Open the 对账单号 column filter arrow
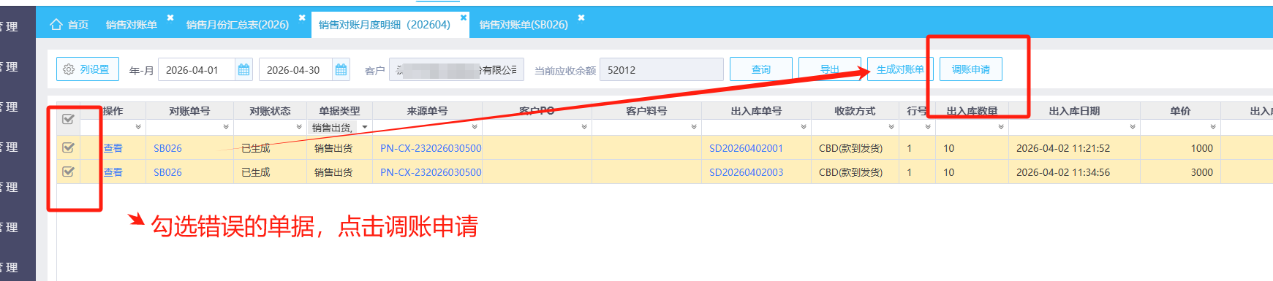This screenshot has height=281, width=1273. tap(226, 127)
